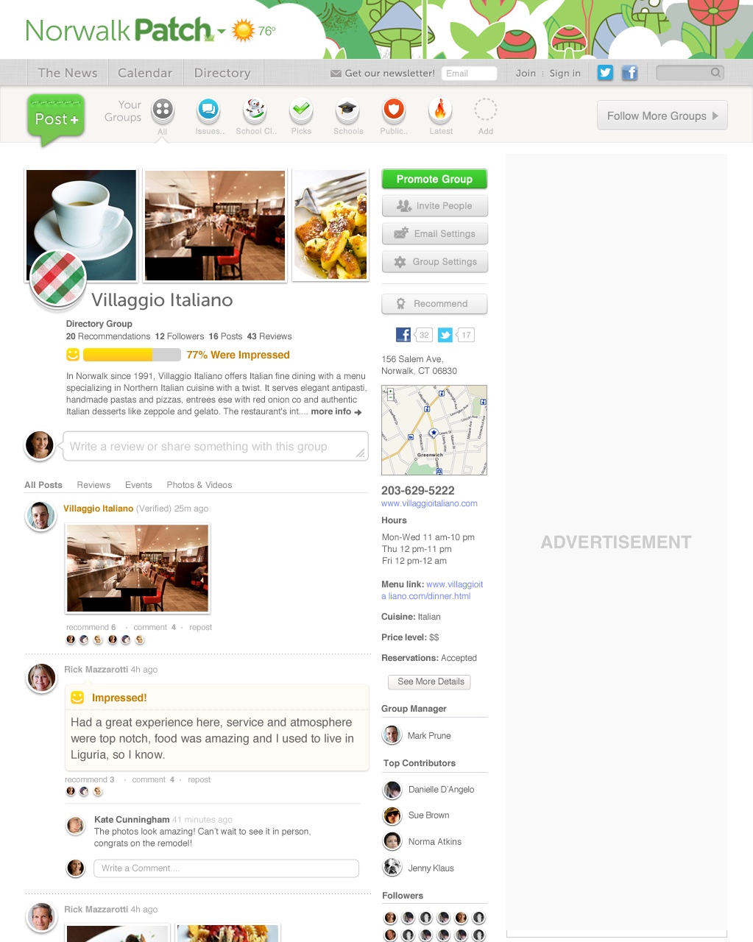Select the Picks group checkmark icon
Viewport: 753px width, 942px height.
pyautogui.click(x=301, y=110)
